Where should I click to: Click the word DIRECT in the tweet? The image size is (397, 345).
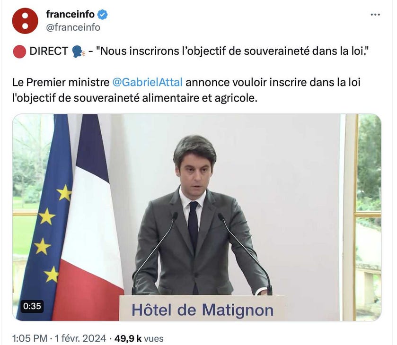49,51
